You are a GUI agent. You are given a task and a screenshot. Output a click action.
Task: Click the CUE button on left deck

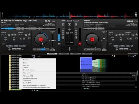pyautogui.click(x=34, y=50)
